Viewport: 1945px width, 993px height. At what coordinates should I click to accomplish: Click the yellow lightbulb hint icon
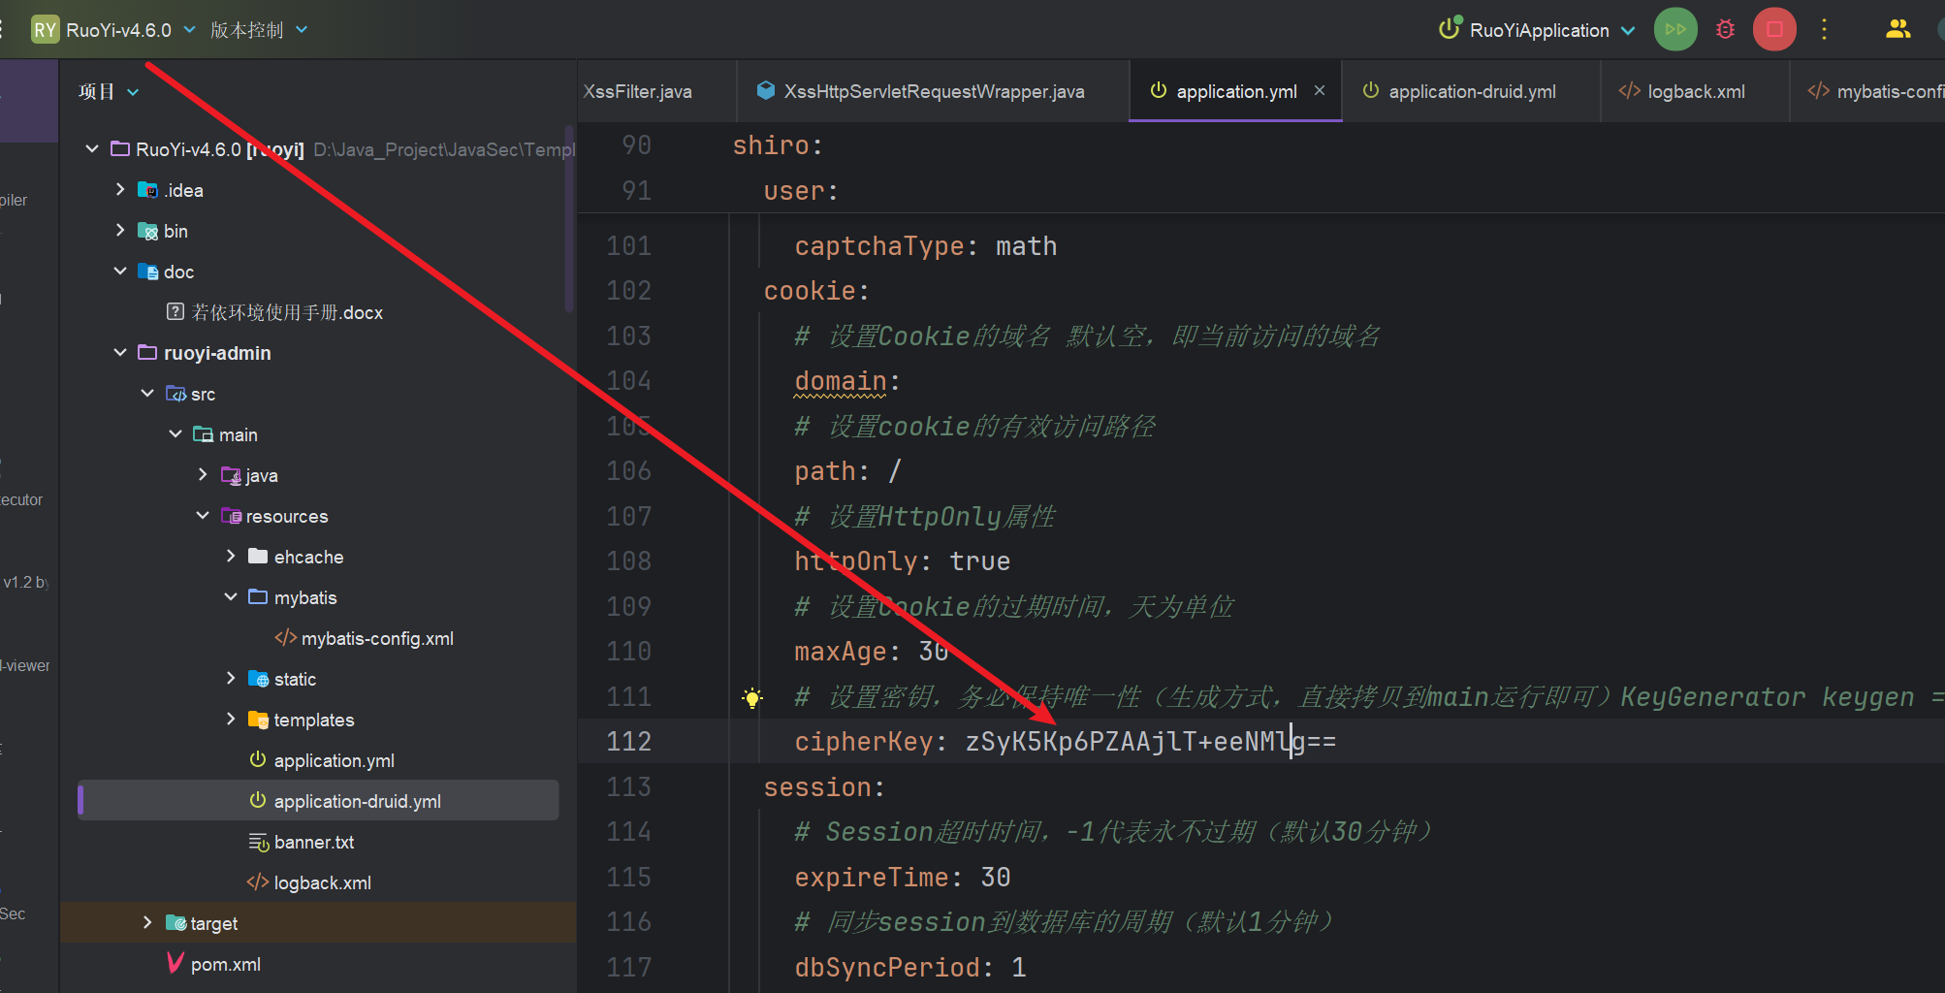(751, 697)
